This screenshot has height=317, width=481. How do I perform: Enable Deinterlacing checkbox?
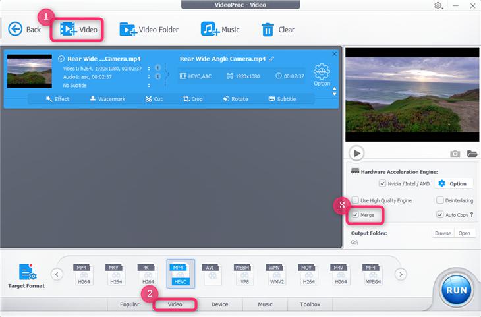440,200
